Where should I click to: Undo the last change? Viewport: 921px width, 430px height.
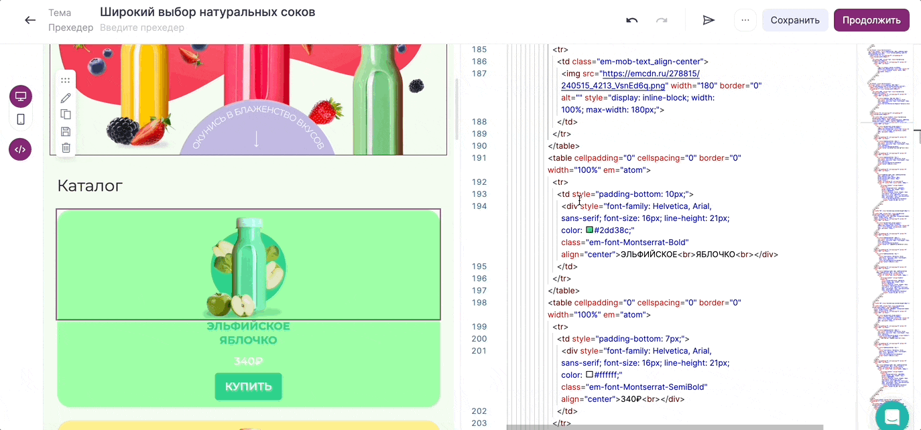coord(631,20)
